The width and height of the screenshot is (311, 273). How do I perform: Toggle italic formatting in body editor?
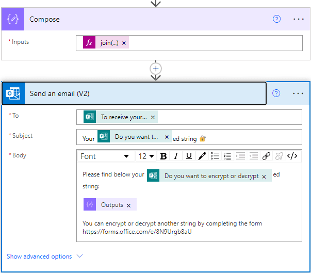pyautogui.click(x=176, y=156)
